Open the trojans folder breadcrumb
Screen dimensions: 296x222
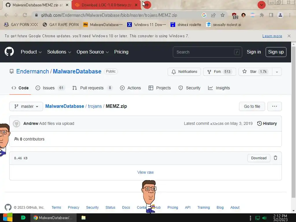[x=95, y=106]
